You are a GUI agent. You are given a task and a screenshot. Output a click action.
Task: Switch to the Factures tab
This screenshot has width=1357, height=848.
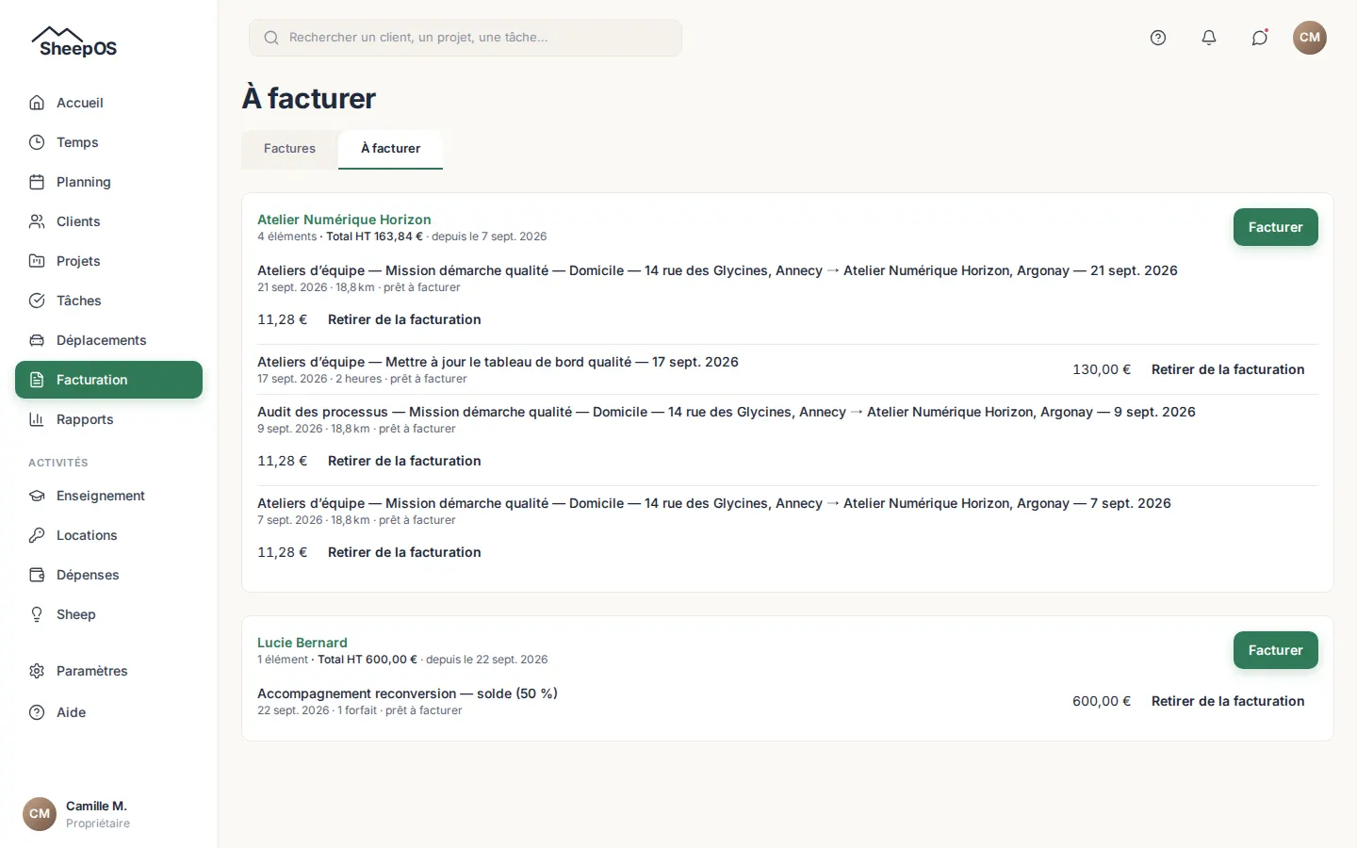point(289,149)
